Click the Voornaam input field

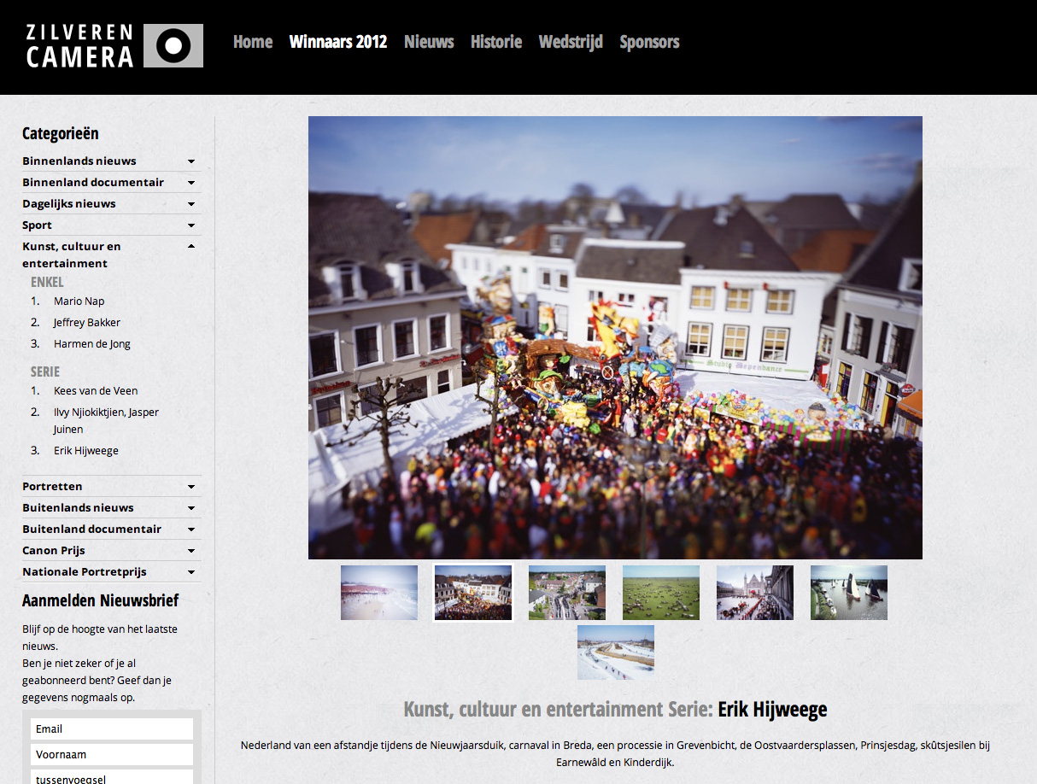112,755
